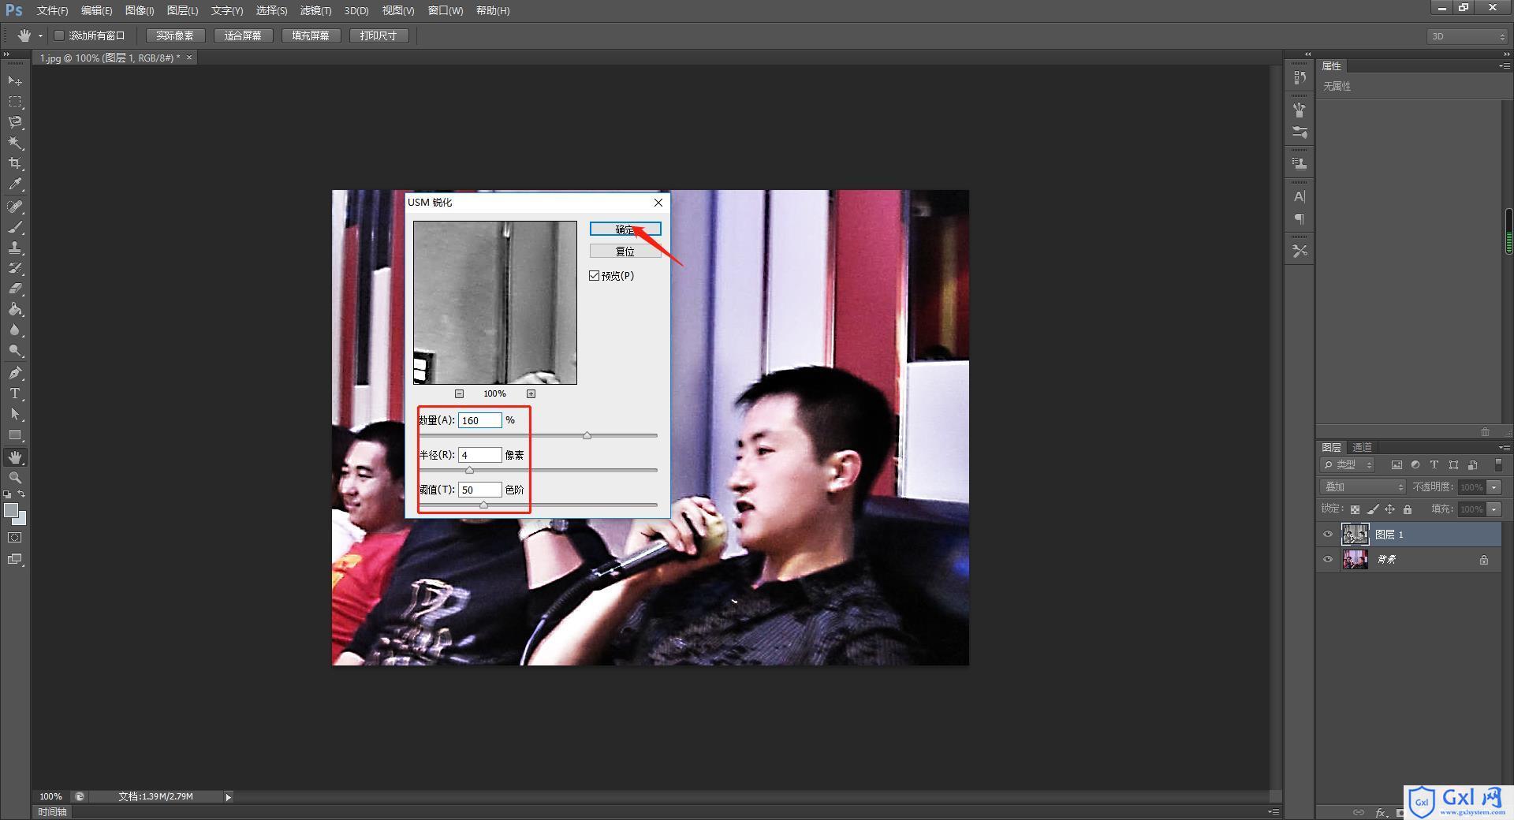The image size is (1514, 820).
Task: Open the 图像(I) menu
Action: (x=140, y=10)
